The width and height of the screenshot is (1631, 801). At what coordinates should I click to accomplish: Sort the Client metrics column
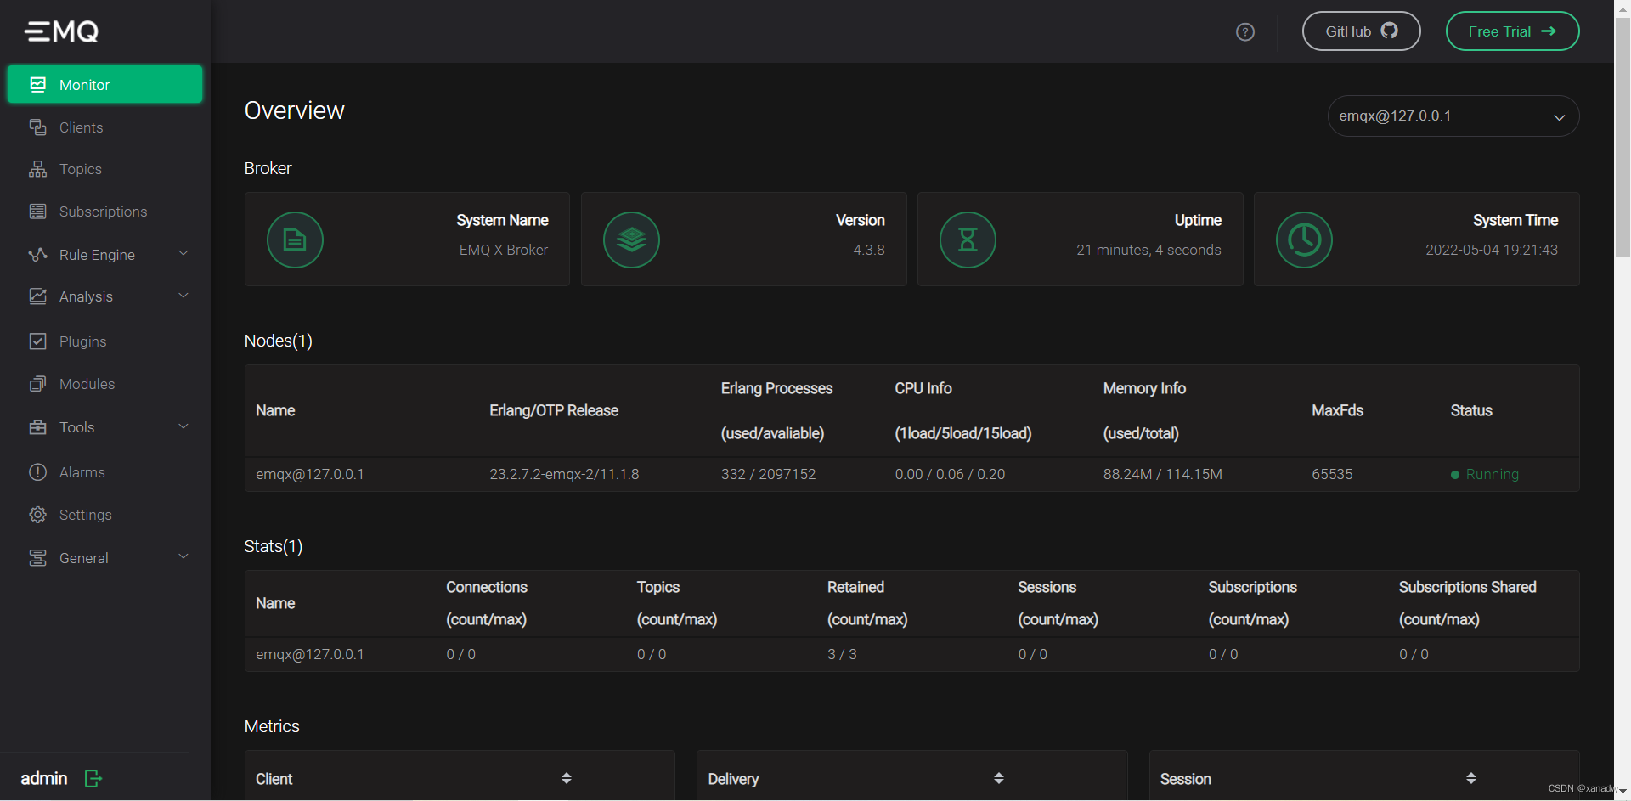(x=566, y=778)
